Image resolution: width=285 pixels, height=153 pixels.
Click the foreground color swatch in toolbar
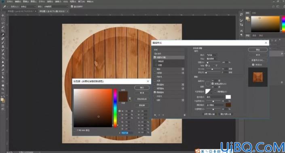point(2,99)
